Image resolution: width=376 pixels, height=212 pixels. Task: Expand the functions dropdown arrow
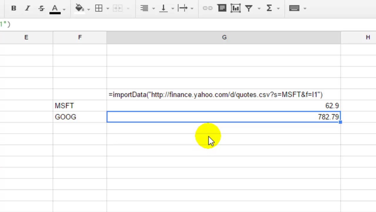pyautogui.click(x=278, y=9)
